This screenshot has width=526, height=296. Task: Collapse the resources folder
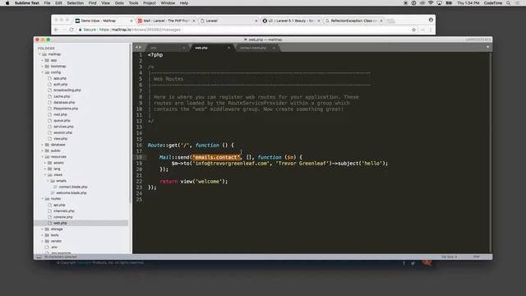coord(43,157)
